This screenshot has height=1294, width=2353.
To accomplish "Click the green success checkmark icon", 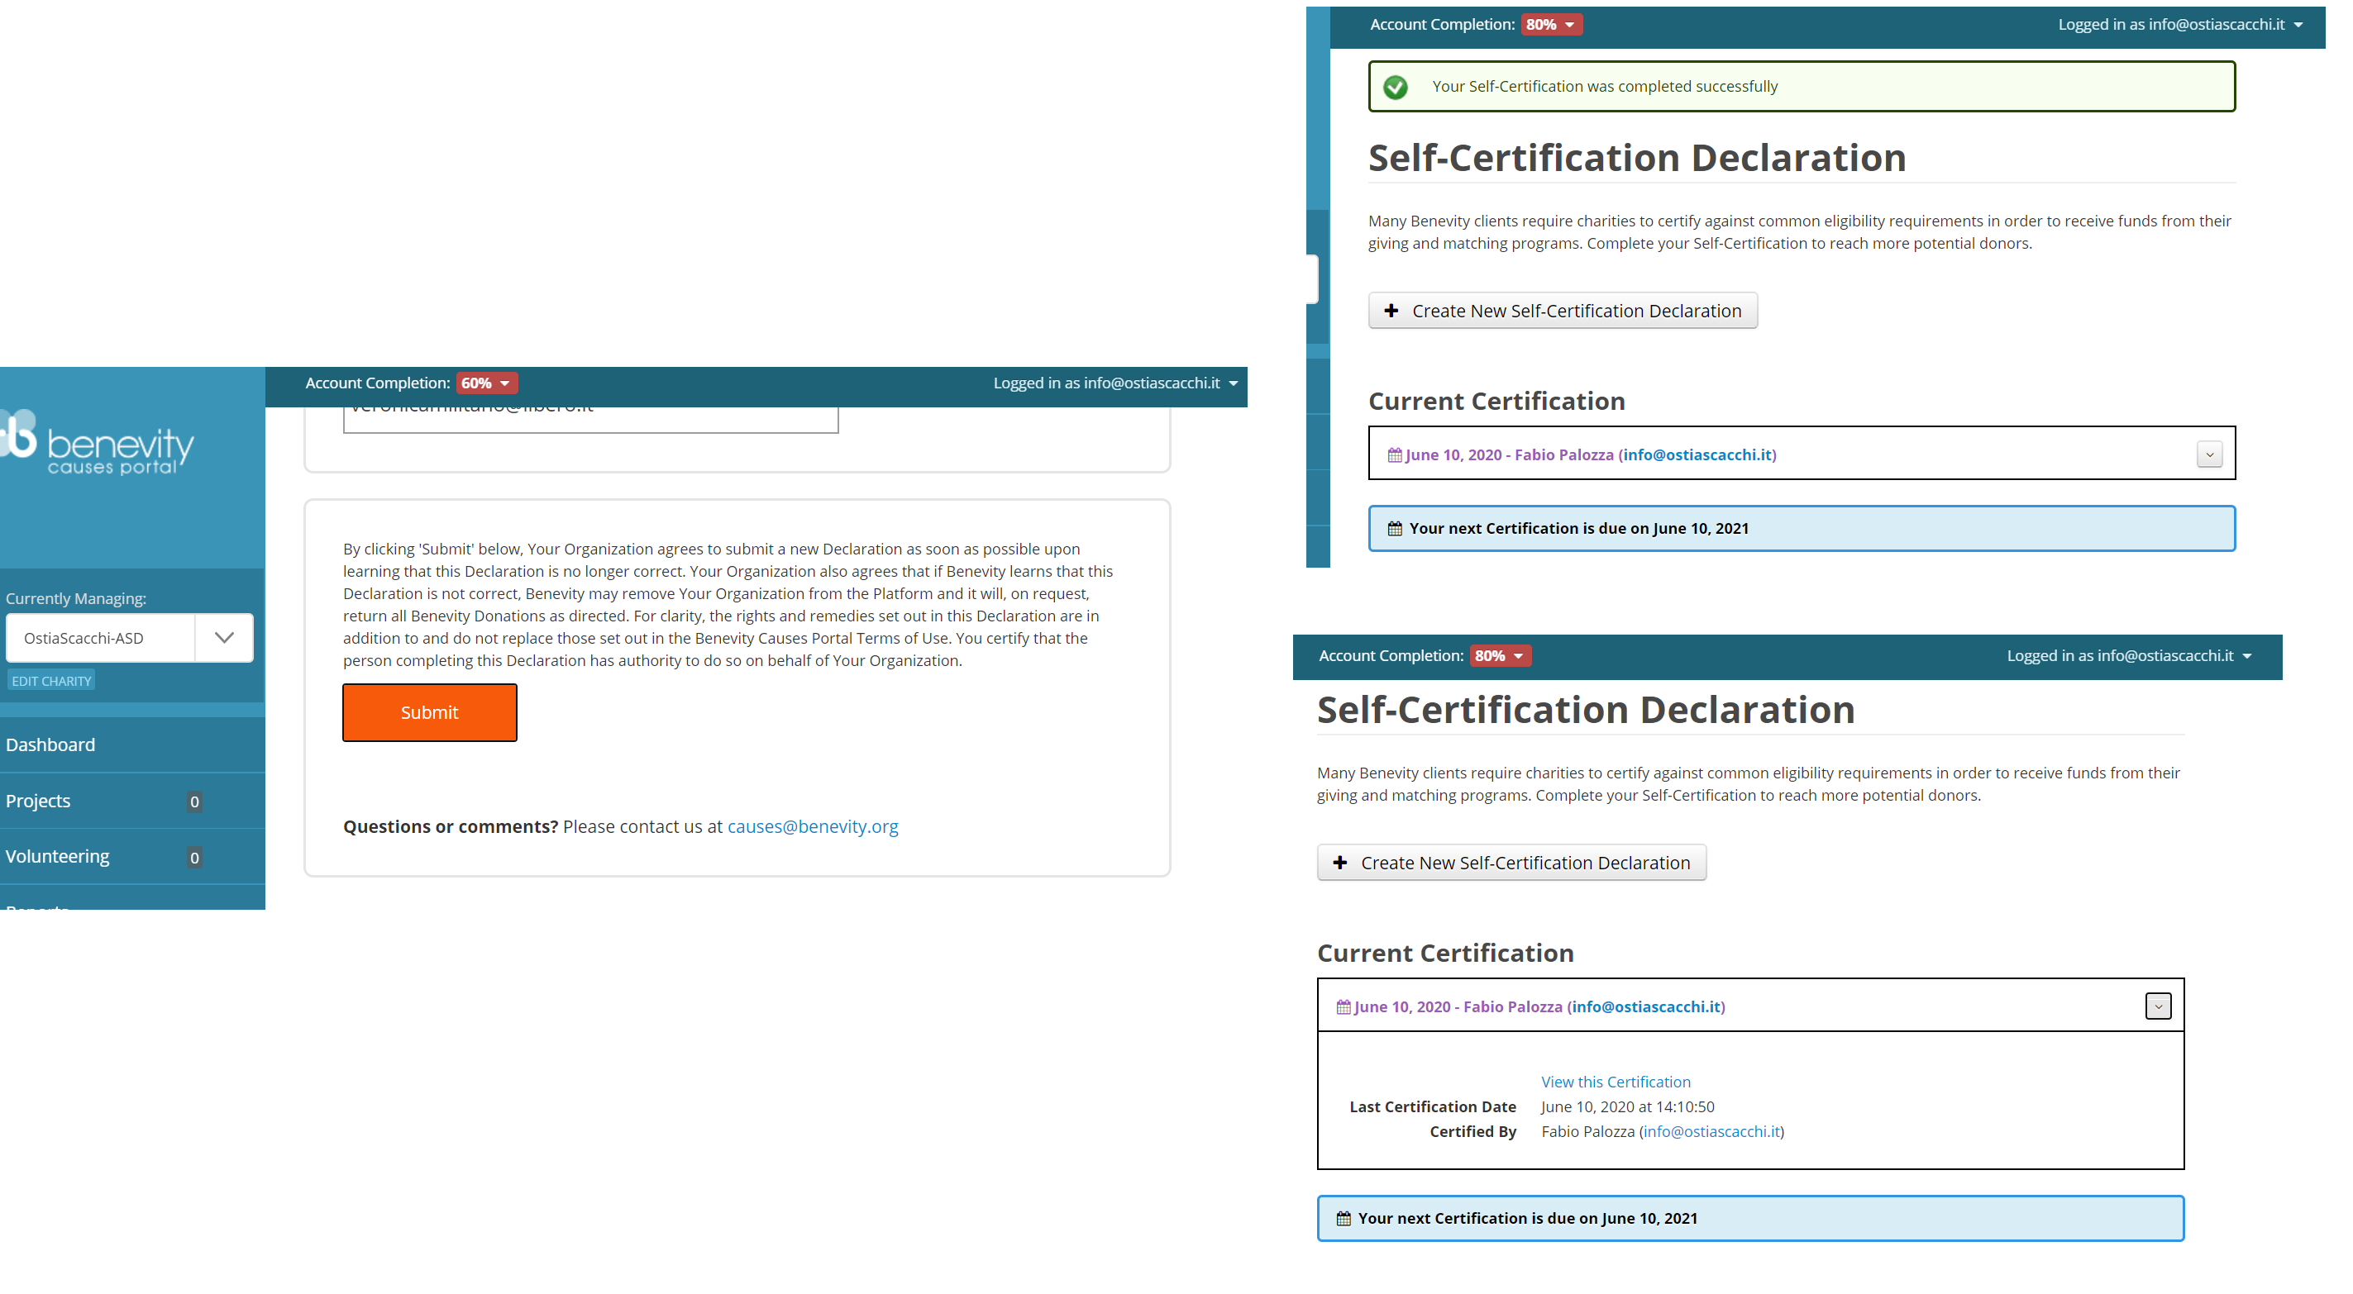I will pyautogui.click(x=1395, y=87).
